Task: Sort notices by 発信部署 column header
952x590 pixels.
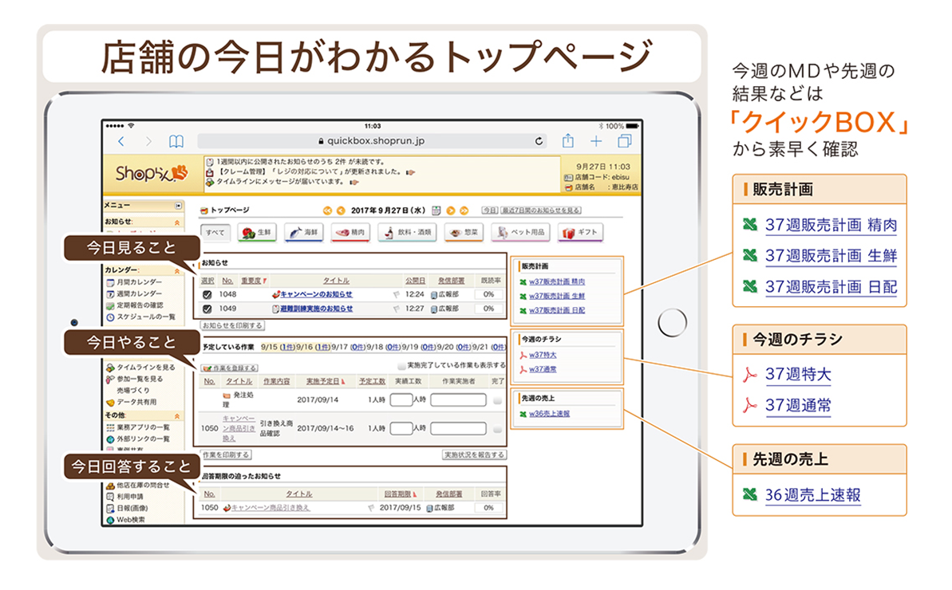Action: [451, 281]
